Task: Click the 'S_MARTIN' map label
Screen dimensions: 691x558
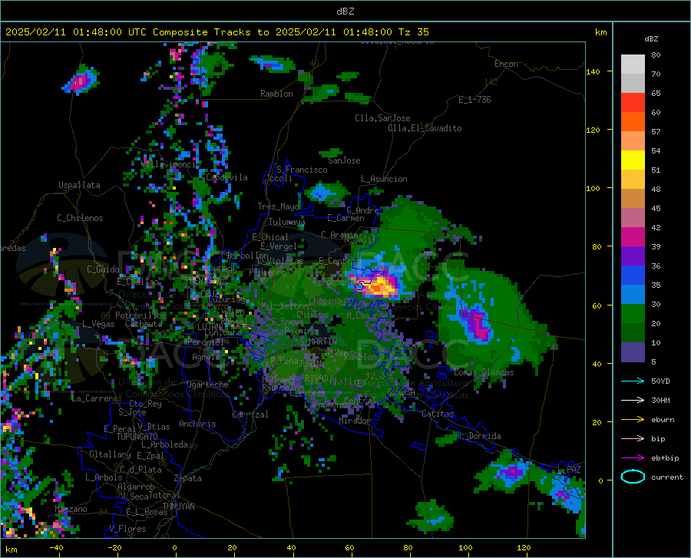Action: [x=318, y=341]
